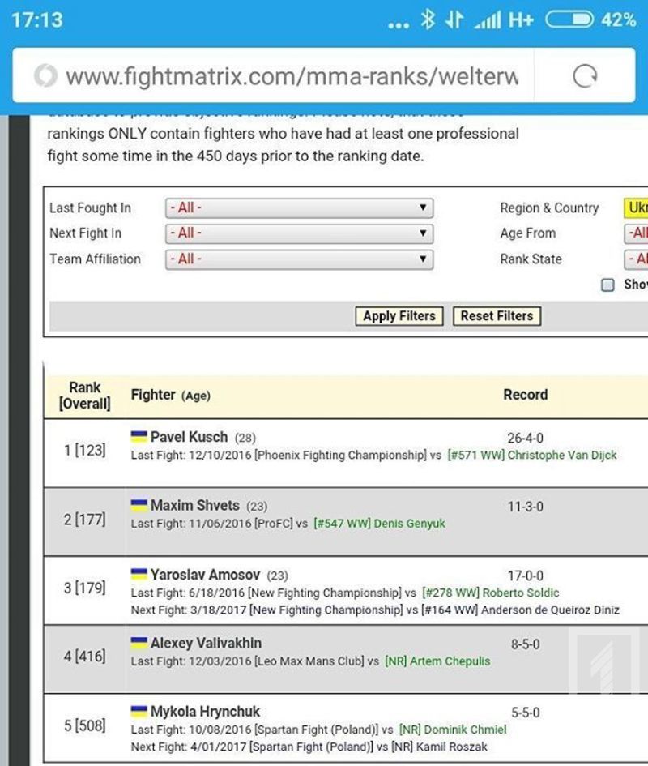Open the Last Fought In dropdown

click(x=299, y=208)
